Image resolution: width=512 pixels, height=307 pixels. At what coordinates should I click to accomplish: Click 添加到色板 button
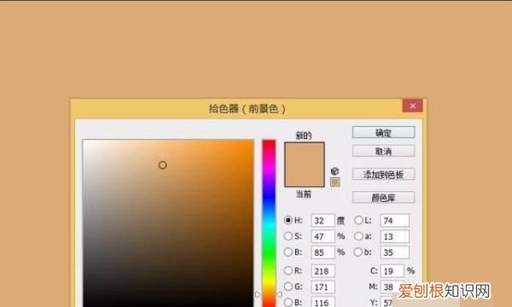coord(383,175)
